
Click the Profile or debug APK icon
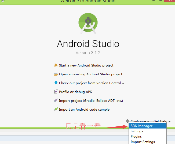pyautogui.click(x=56, y=92)
